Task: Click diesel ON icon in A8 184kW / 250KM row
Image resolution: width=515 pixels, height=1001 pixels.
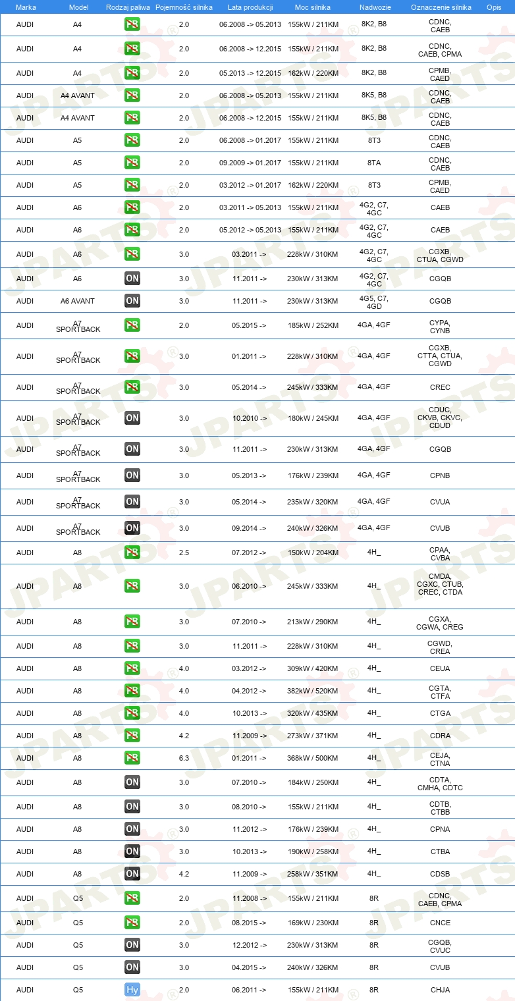Action: 132,782
